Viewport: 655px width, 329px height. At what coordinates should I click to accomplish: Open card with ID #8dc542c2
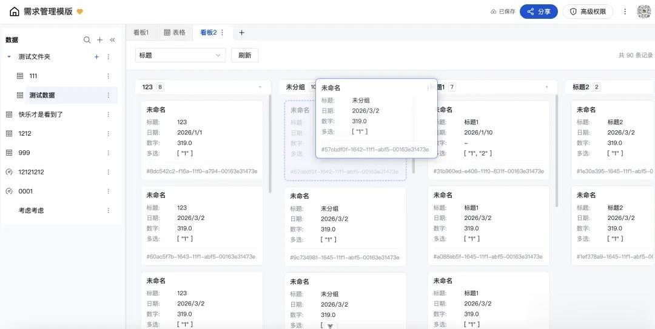tap(202, 139)
